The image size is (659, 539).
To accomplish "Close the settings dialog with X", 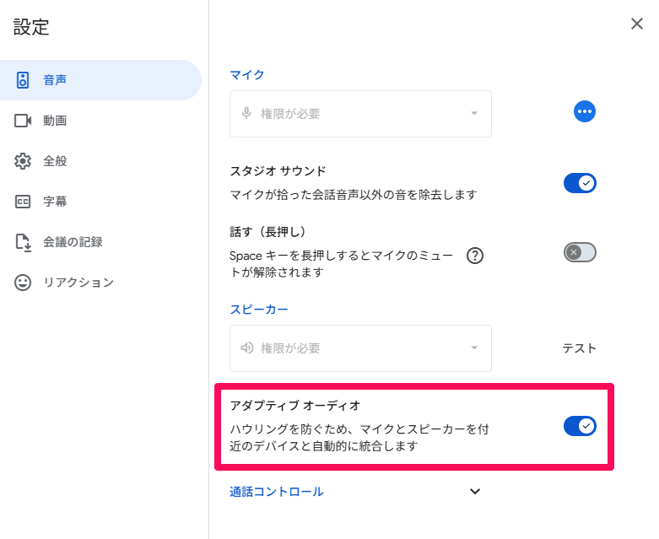I will click(637, 24).
